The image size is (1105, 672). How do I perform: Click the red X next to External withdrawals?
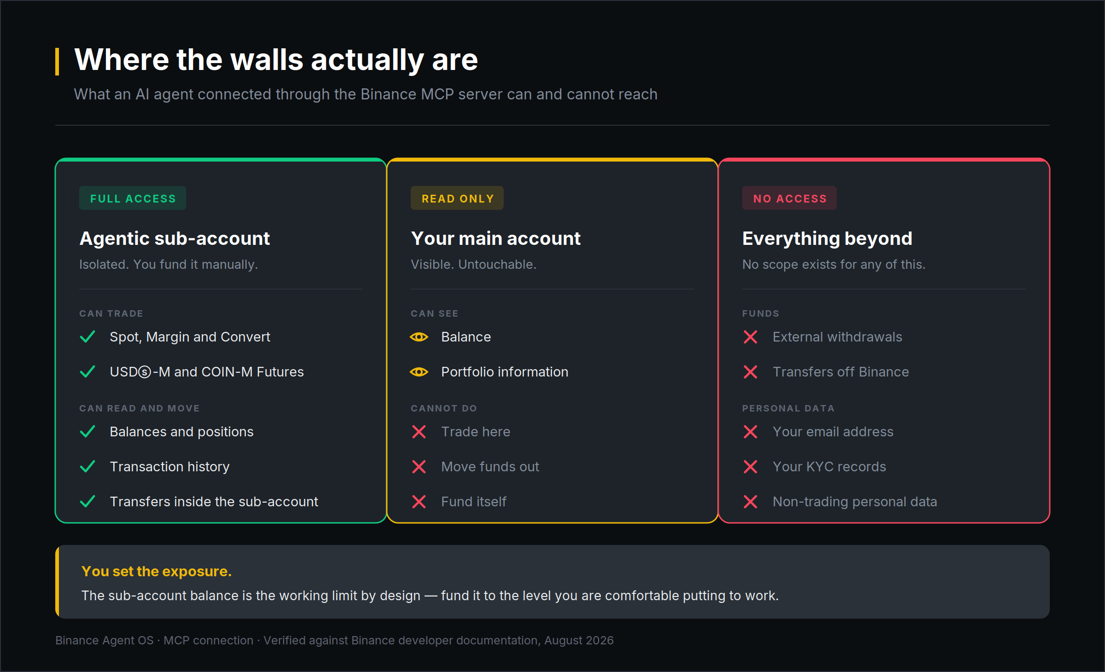click(x=750, y=337)
